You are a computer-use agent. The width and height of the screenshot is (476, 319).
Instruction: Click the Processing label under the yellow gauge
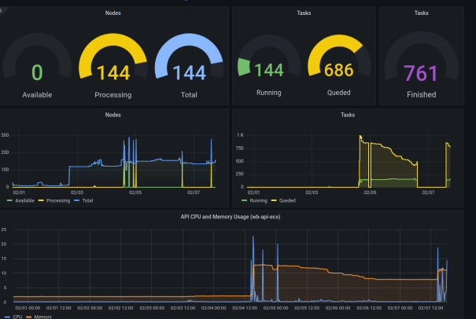click(x=113, y=95)
